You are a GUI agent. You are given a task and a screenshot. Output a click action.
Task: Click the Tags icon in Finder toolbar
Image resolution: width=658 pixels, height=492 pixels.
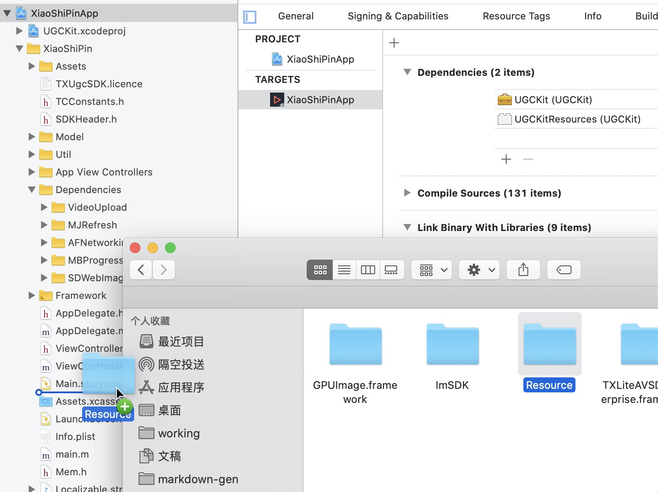point(564,270)
